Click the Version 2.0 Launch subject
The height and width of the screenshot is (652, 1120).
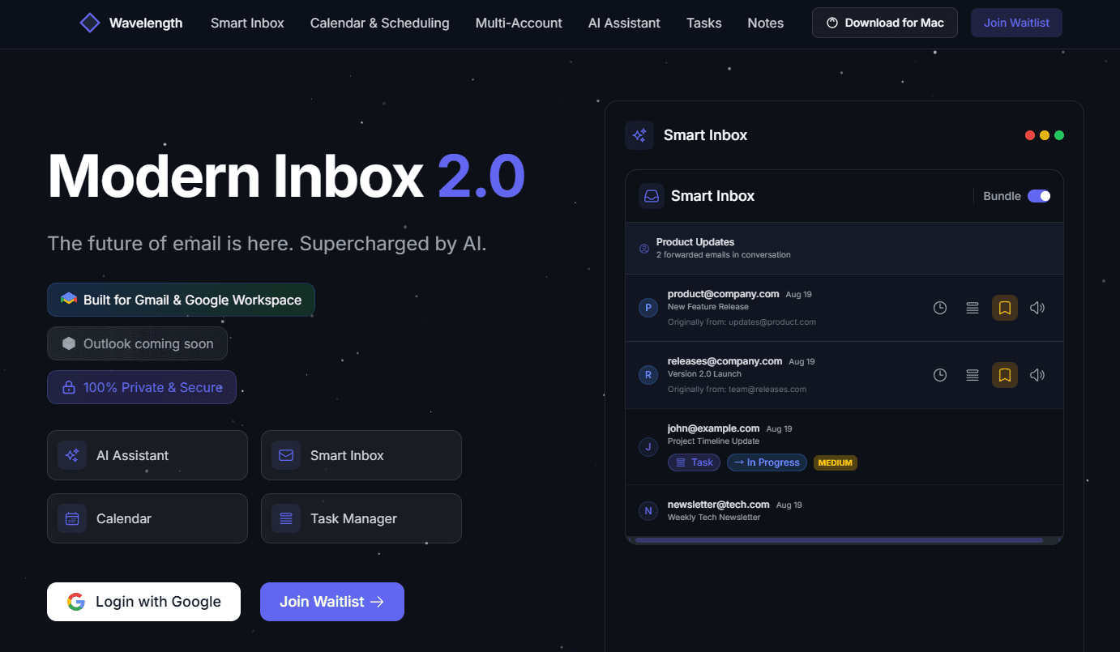tap(703, 374)
